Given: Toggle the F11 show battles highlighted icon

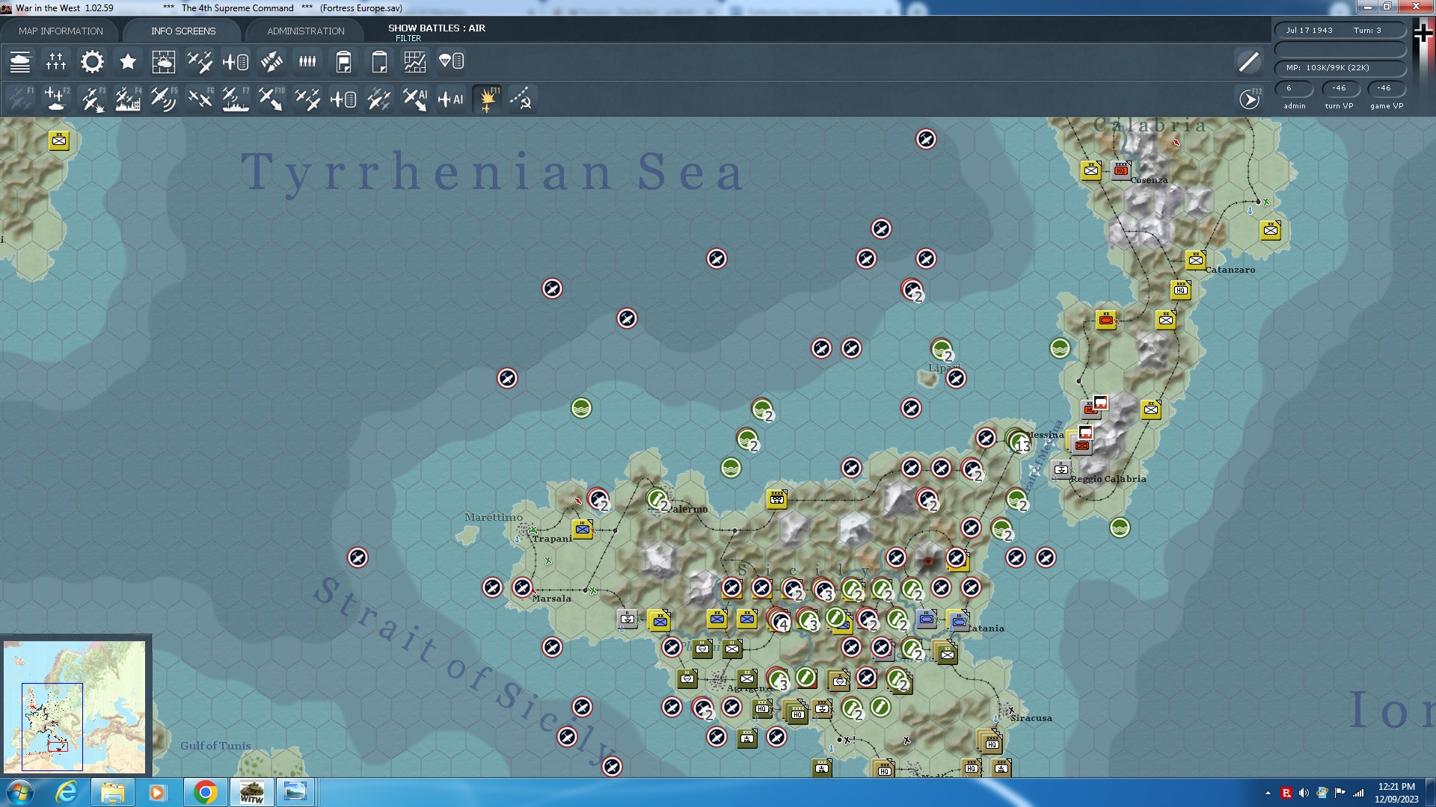Looking at the screenshot, I should (487, 98).
